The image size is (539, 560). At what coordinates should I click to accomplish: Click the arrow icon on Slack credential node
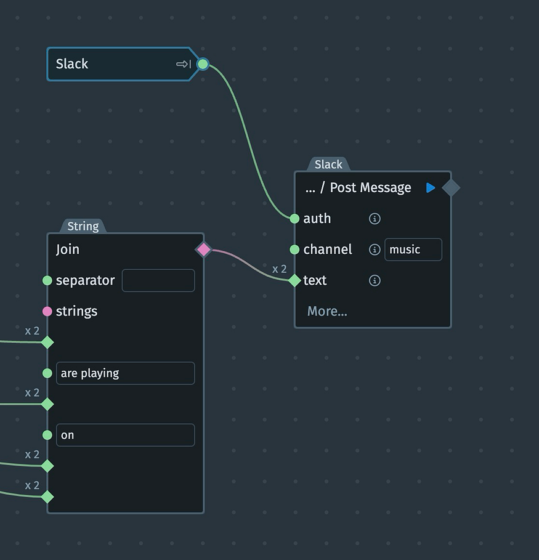[184, 64]
